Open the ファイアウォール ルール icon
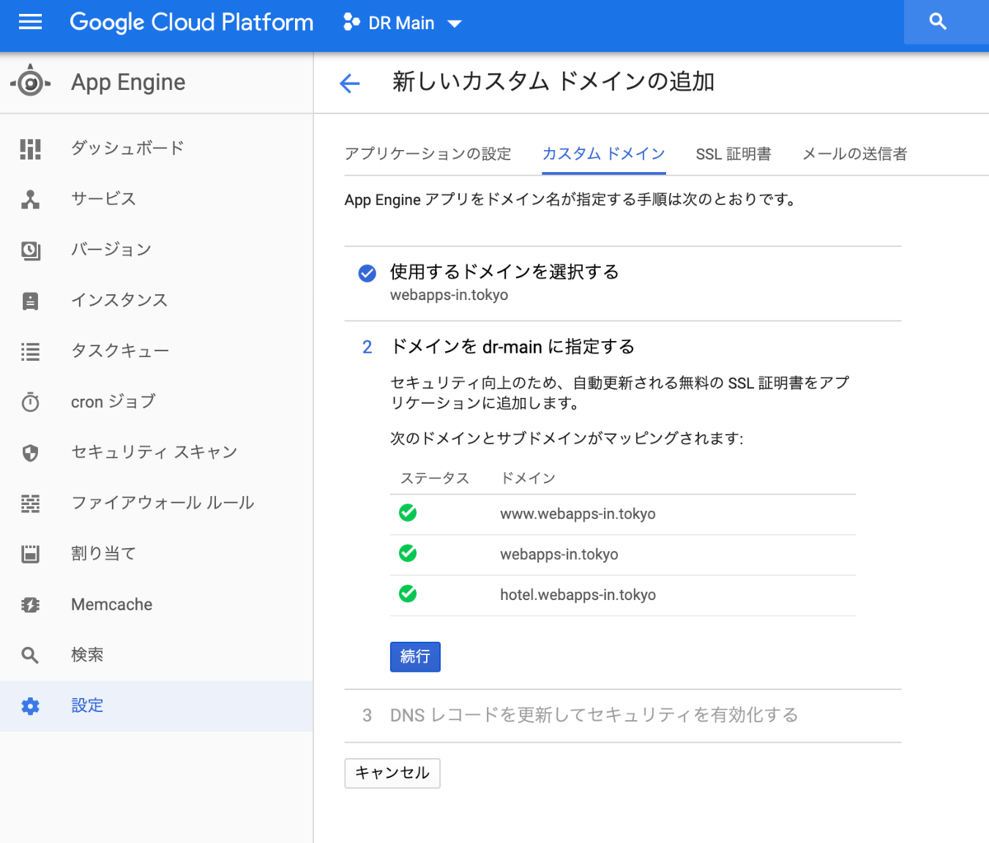This screenshot has width=989, height=843. tap(30, 503)
